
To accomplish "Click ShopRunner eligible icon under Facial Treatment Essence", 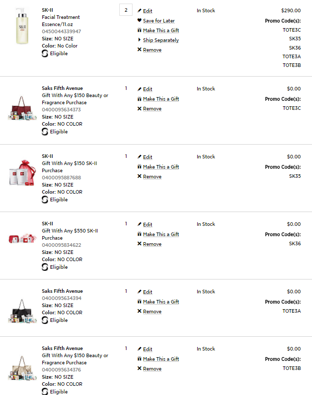I will pos(45,53).
